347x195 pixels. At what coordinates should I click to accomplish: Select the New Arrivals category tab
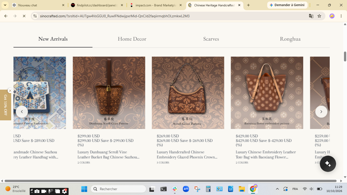[53, 39]
